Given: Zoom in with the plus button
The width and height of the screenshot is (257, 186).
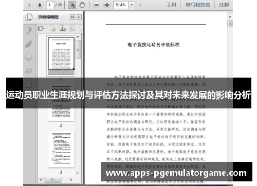Looking at the screenshot, I should click(107, 5).
